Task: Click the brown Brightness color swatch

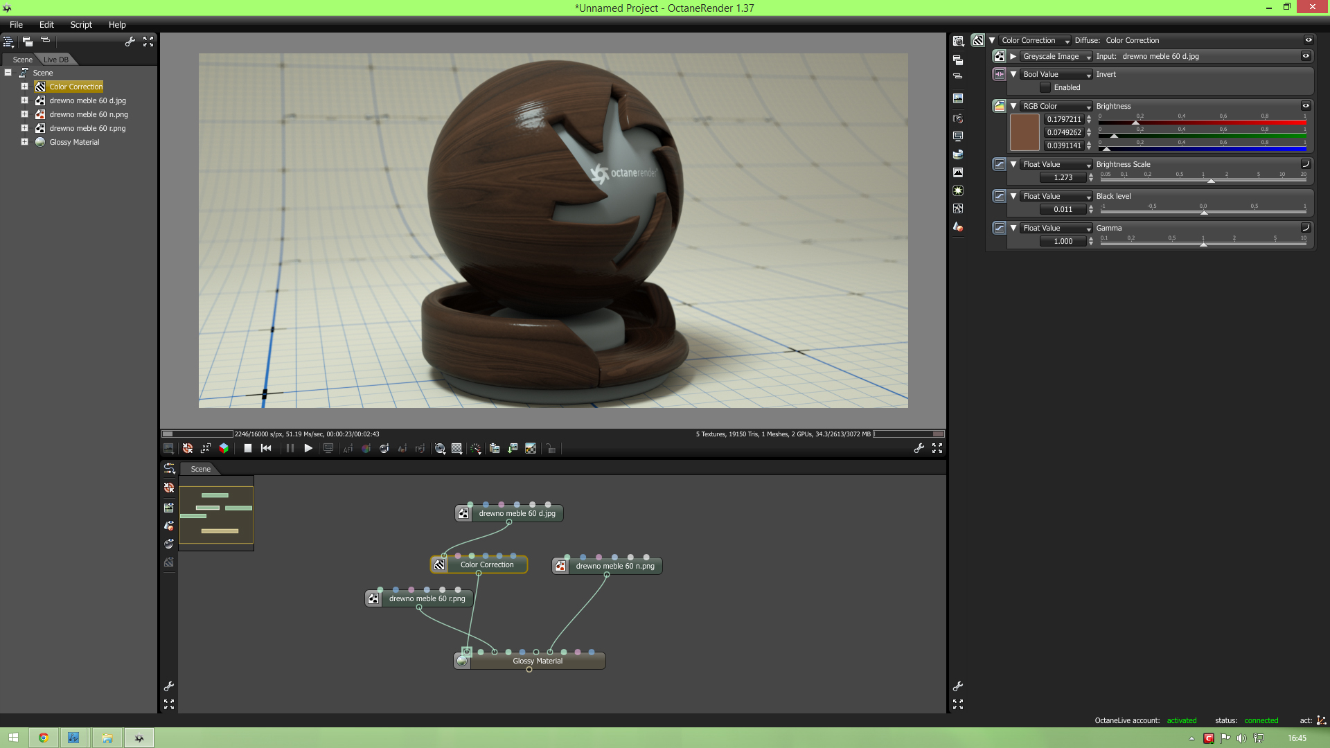Action: [1025, 132]
